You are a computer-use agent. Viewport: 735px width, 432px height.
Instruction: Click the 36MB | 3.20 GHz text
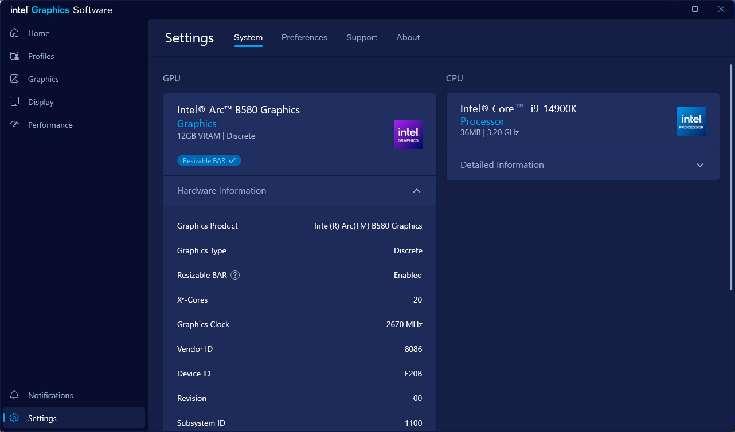tap(490, 133)
